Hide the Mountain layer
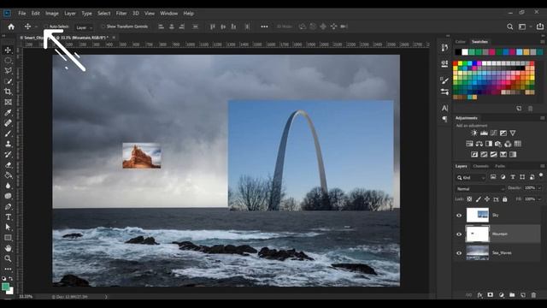 pyautogui.click(x=459, y=234)
